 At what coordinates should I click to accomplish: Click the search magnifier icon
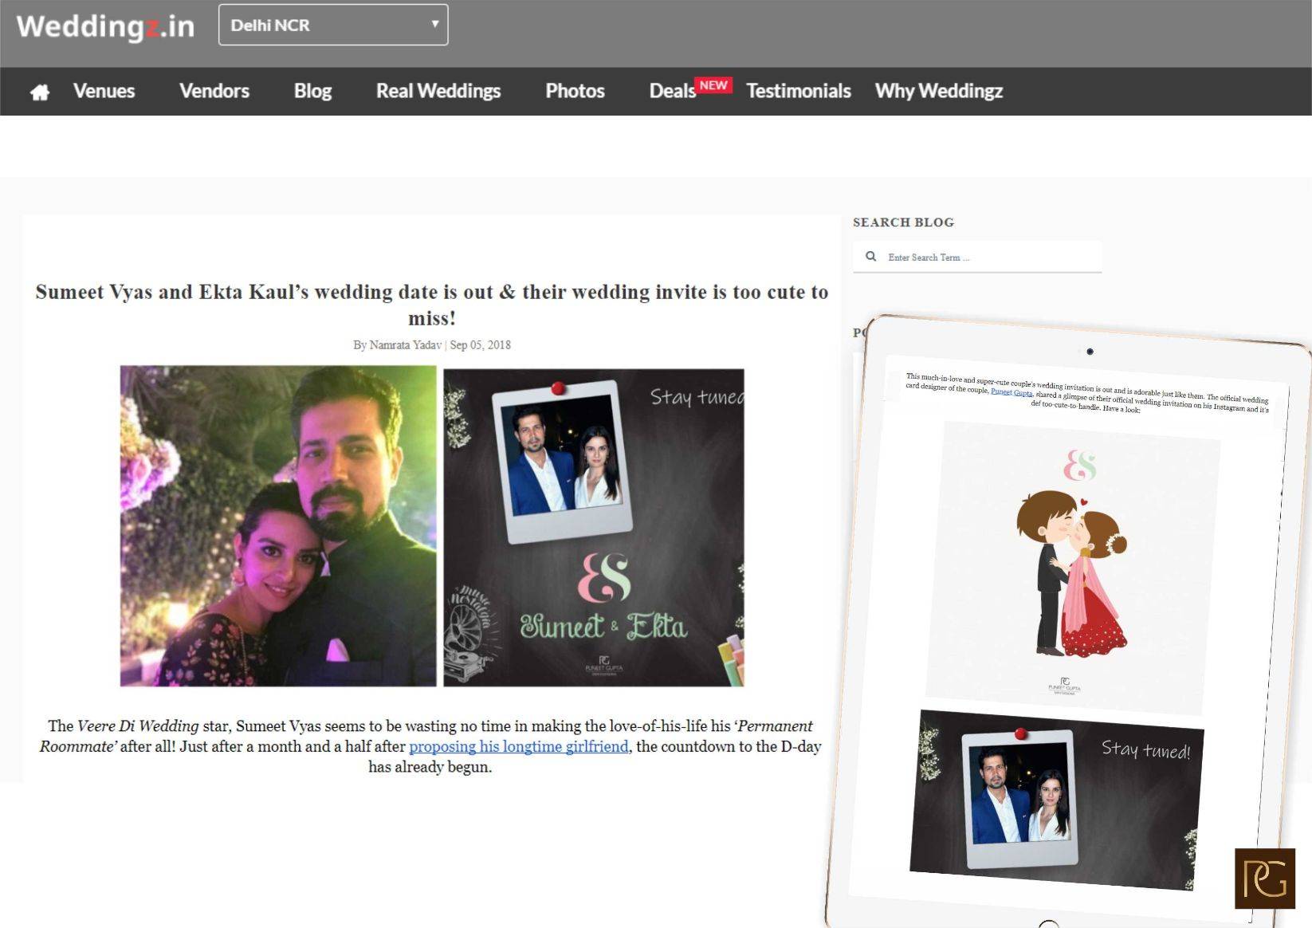(870, 257)
